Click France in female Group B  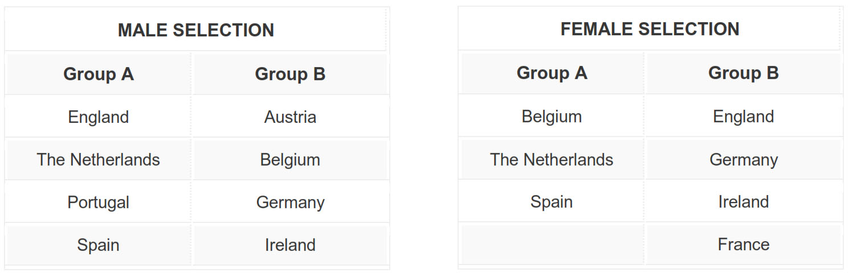pos(743,244)
